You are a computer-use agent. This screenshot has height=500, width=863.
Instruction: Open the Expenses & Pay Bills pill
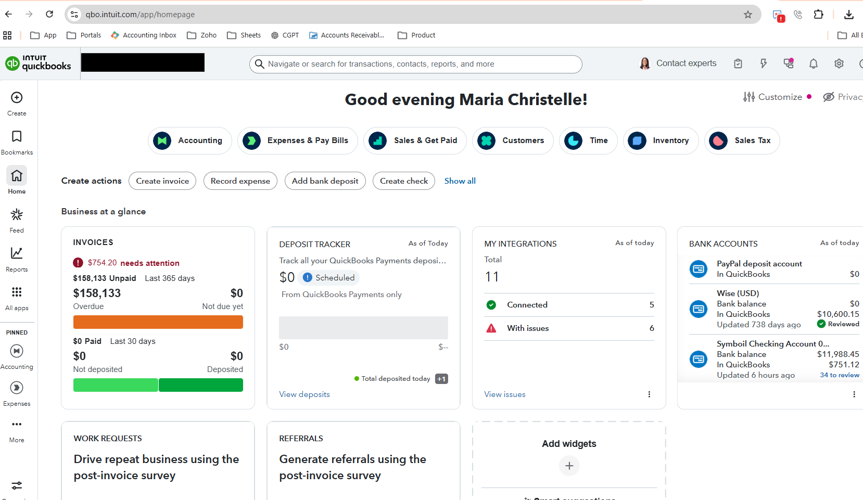298,140
